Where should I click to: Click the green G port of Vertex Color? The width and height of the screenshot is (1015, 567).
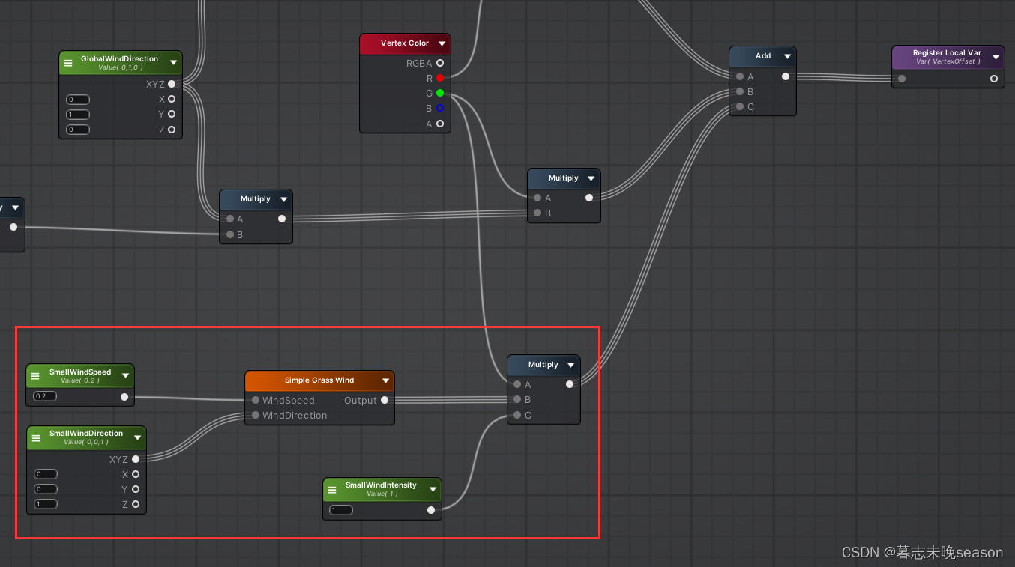(x=440, y=93)
